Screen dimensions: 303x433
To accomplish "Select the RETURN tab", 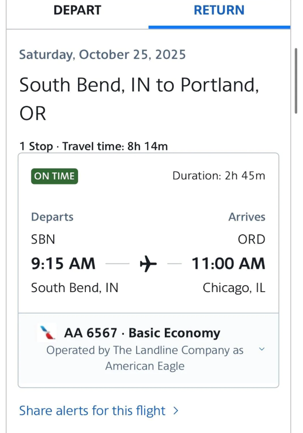I will coord(219,10).
